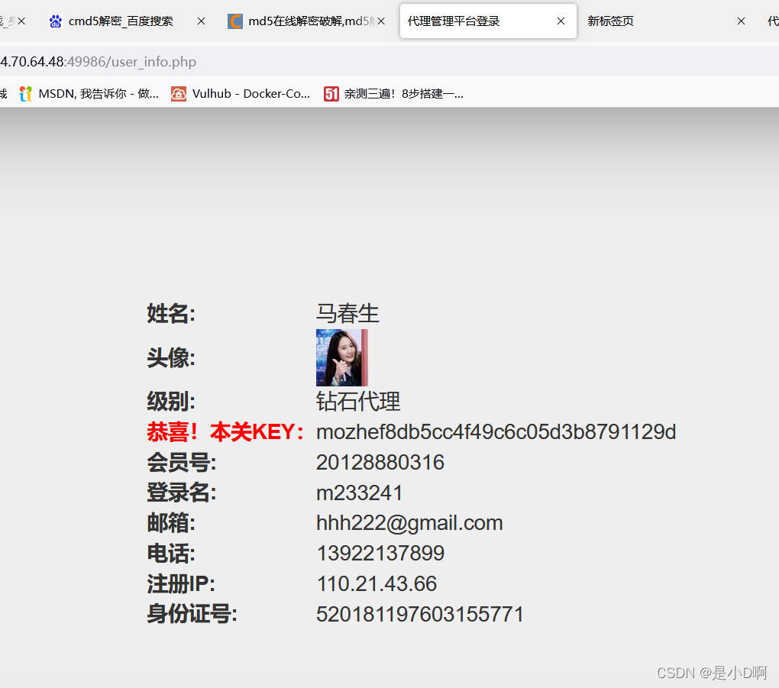Screen dimensions: 779x688
Task: Click the 级别 label
Action: (171, 402)
